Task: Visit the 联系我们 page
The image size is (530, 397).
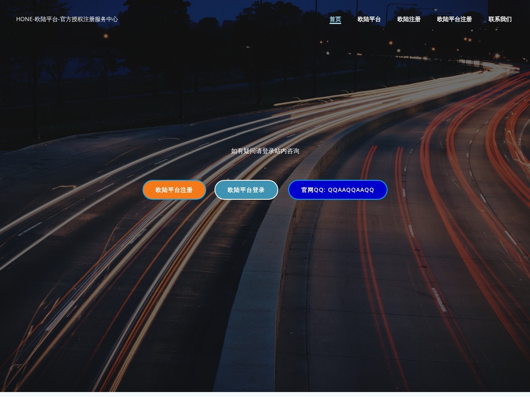Action: pyautogui.click(x=500, y=19)
